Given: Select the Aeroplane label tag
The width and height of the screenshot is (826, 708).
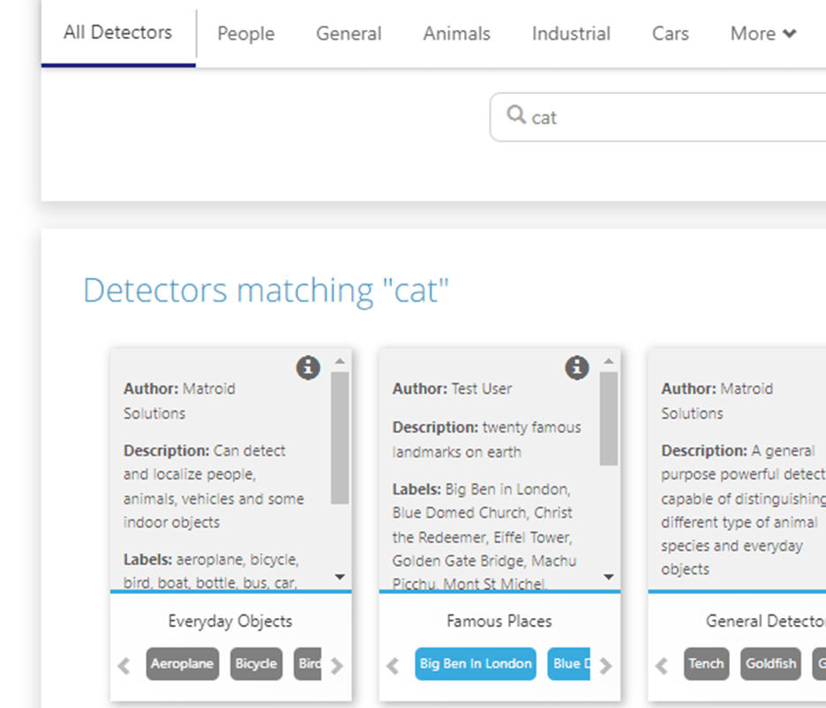Looking at the screenshot, I should point(182,664).
